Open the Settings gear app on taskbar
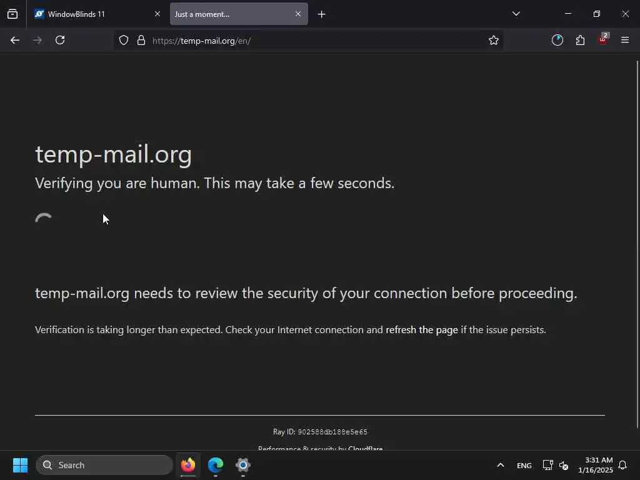 click(x=243, y=465)
